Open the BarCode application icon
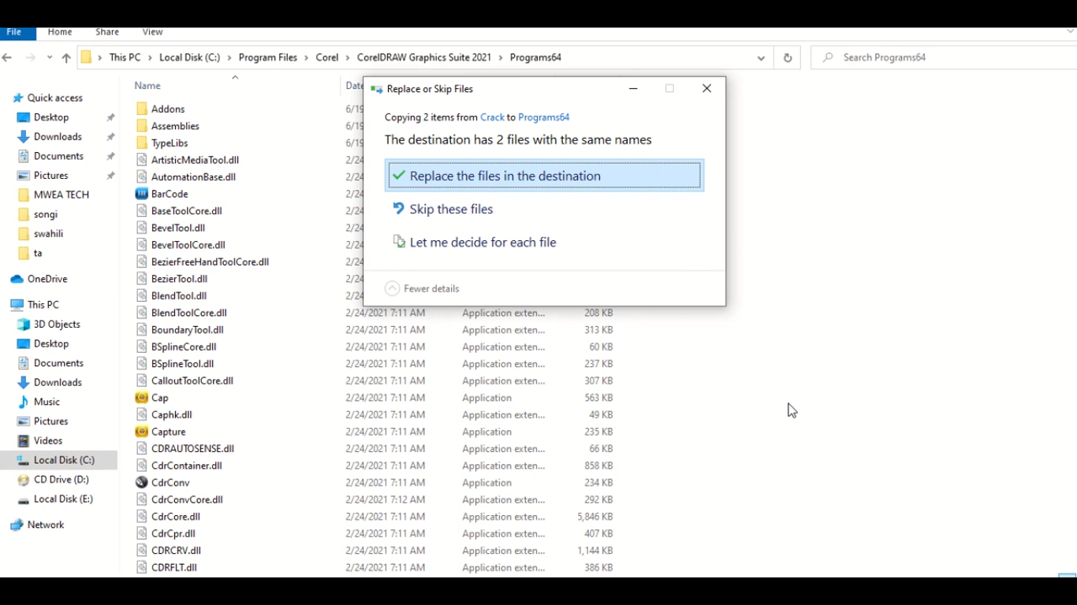Screen dimensions: 1077x605 [142, 194]
